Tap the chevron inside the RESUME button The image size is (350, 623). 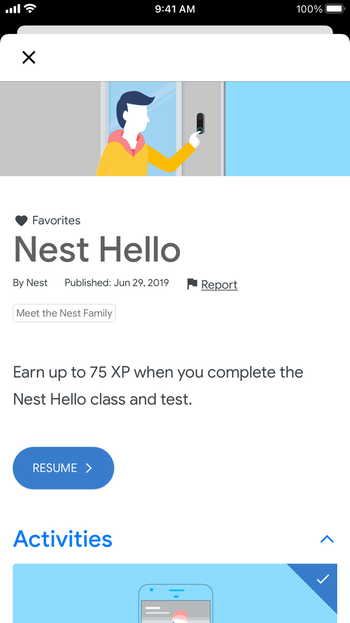(x=89, y=468)
